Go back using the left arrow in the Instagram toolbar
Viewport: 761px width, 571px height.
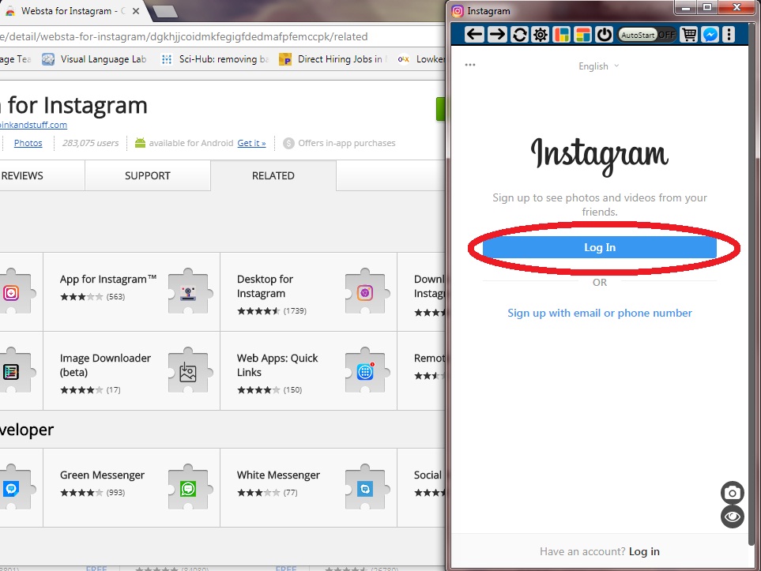pos(474,35)
